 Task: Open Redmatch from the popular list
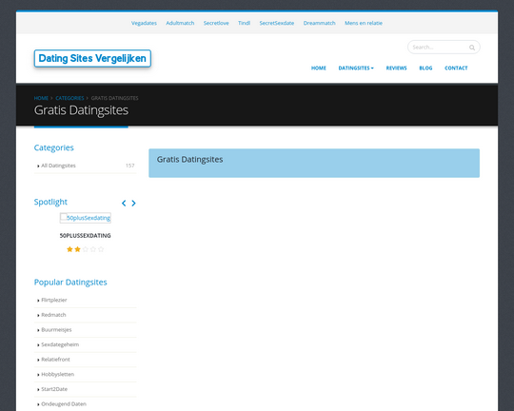tap(53, 315)
